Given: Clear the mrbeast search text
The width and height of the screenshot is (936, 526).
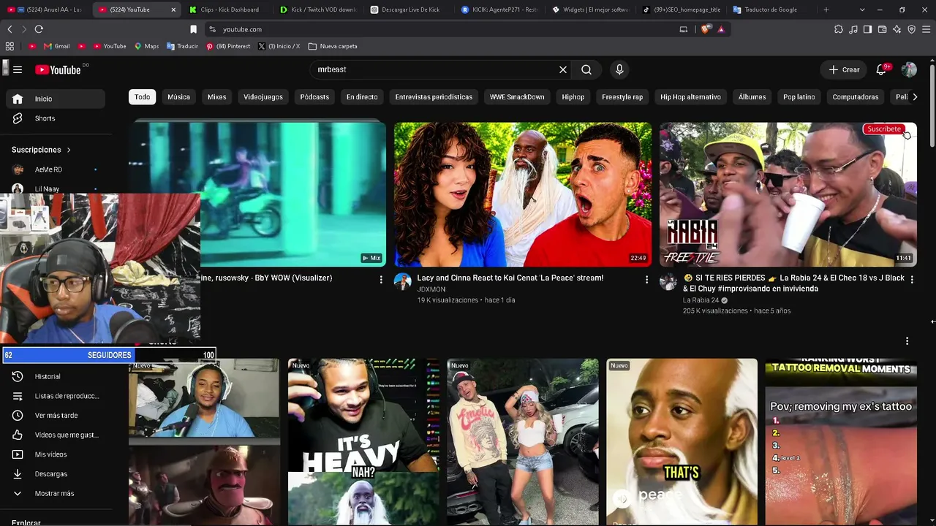Looking at the screenshot, I should pos(563,69).
